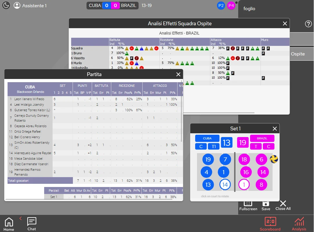Open the help question mark icon
Viewport: 314px width, 232px height.
[x=308, y=24]
